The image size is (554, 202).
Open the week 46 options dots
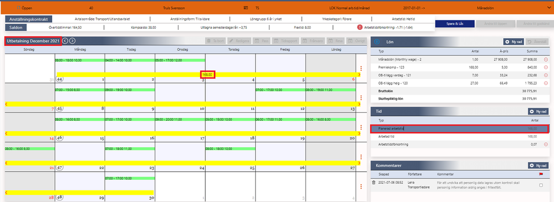tap(360, 128)
